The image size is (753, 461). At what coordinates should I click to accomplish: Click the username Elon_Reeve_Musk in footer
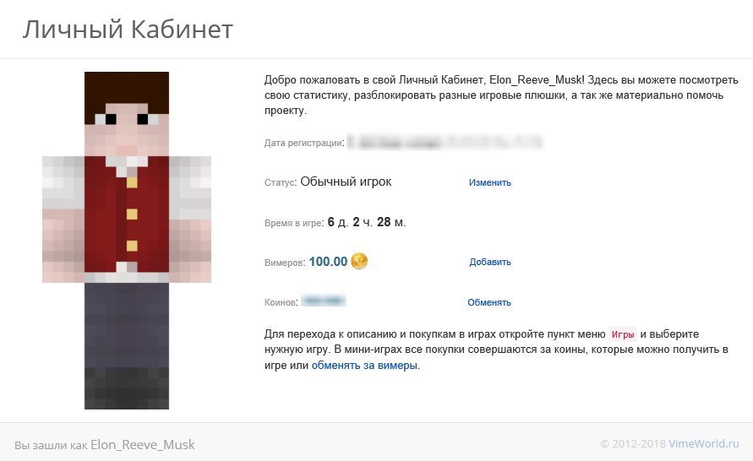pos(143,445)
